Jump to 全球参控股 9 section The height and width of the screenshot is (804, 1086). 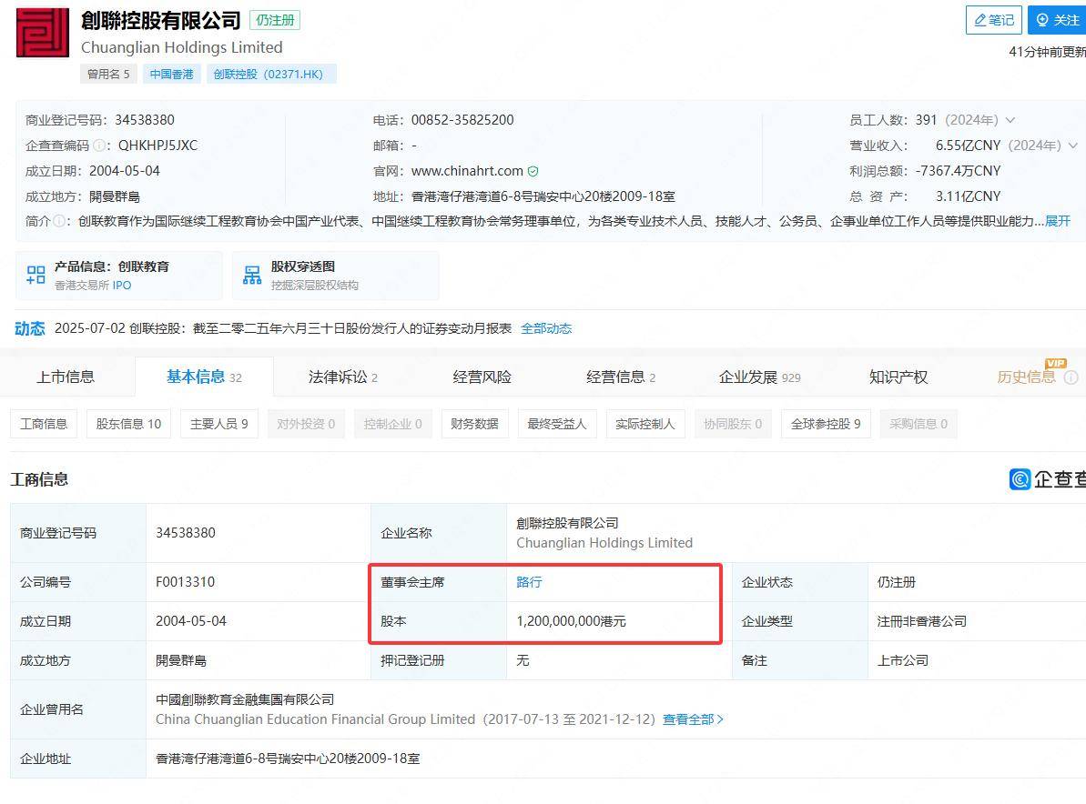coord(826,424)
